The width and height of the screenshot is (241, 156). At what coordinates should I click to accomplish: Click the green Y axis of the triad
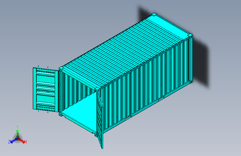pos(18,134)
